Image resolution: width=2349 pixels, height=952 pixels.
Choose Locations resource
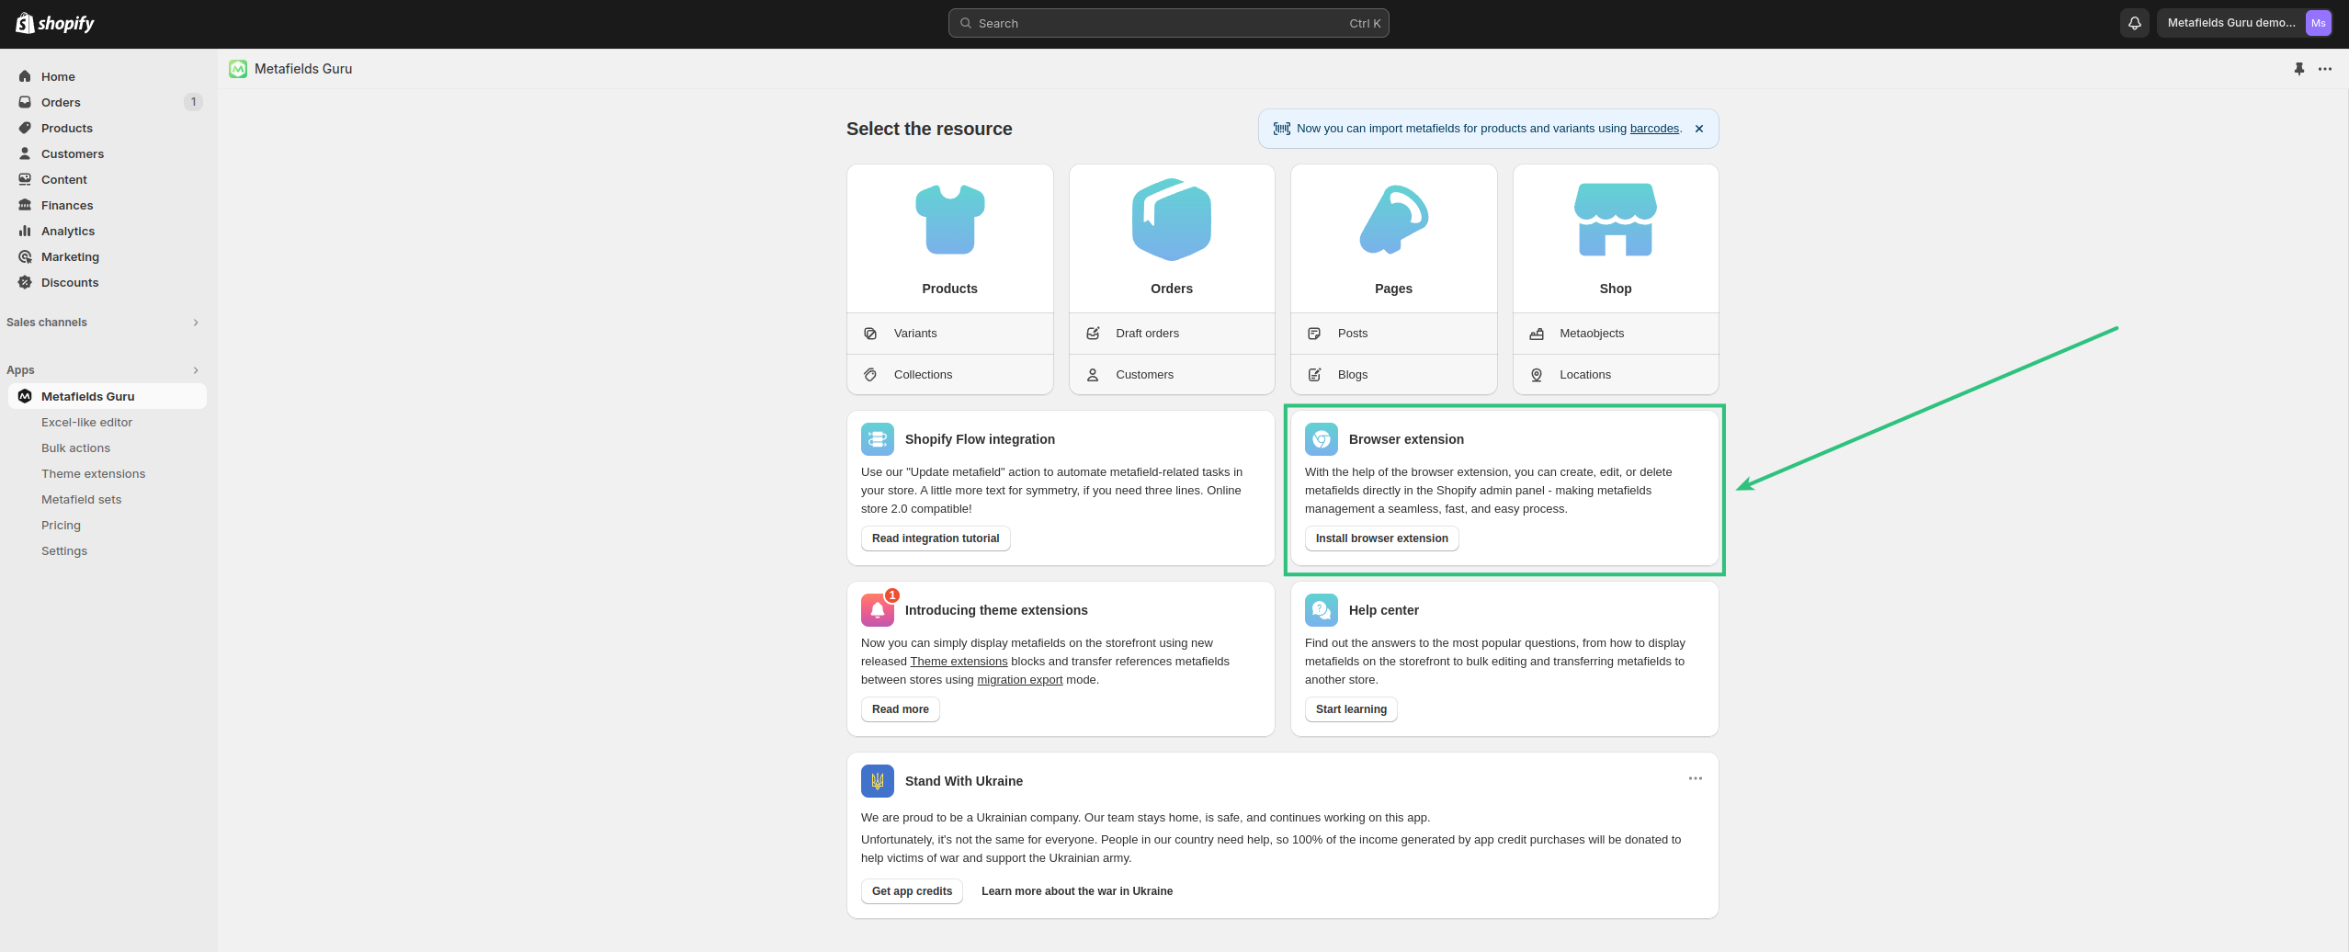point(1616,375)
